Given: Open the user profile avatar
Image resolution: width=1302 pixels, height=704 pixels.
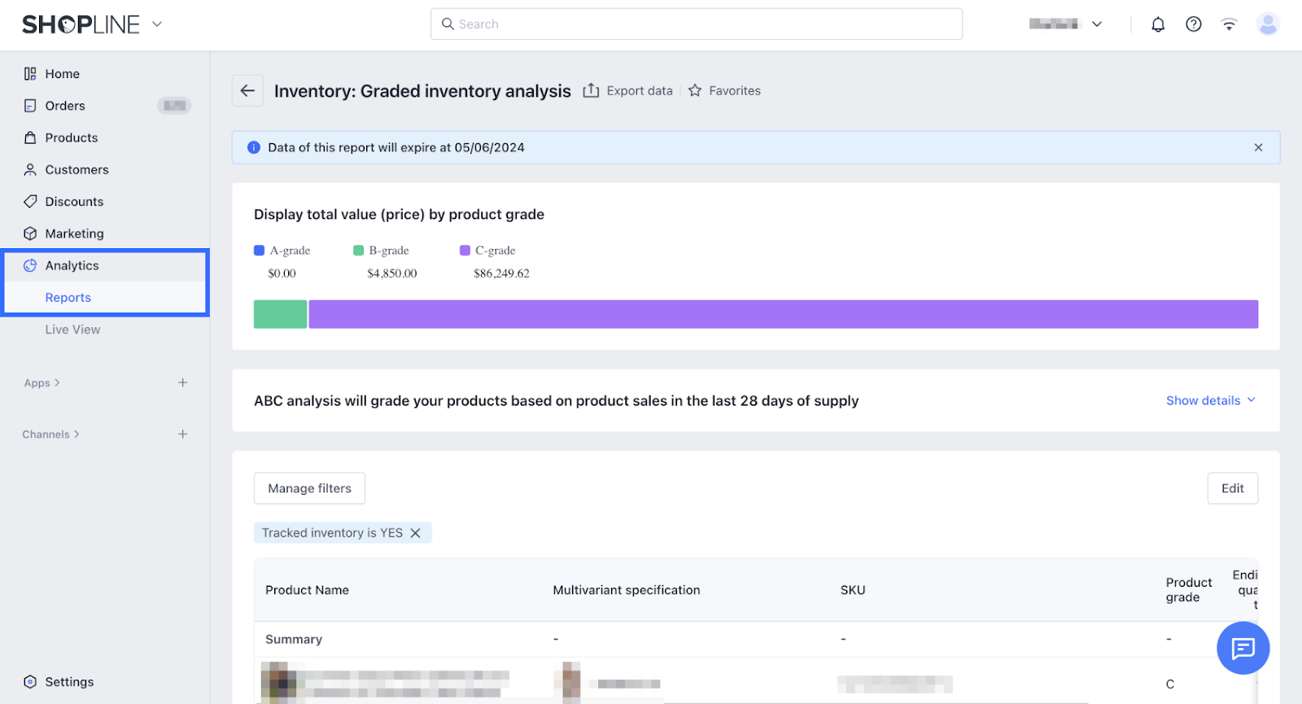Looking at the screenshot, I should (1267, 24).
